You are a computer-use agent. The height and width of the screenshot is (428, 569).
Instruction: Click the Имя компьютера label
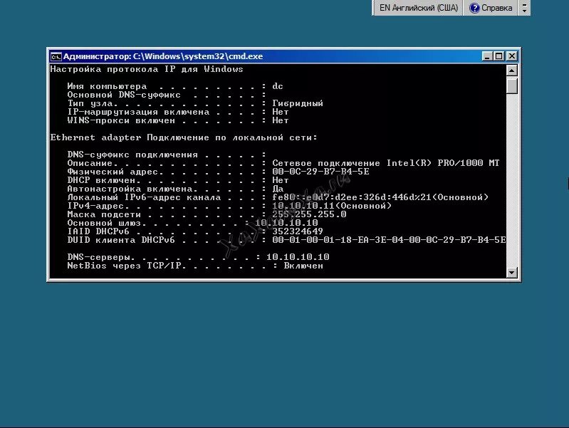(107, 86)
